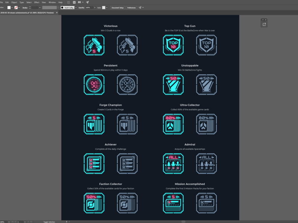This screenshot has height=223, width=298.
Task: Expand the Fill color dropdown
Action: (12, 7)
